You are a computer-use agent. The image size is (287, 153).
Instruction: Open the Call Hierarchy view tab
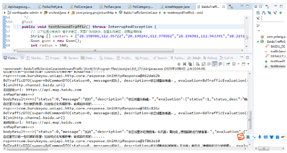tap(227, 58)
